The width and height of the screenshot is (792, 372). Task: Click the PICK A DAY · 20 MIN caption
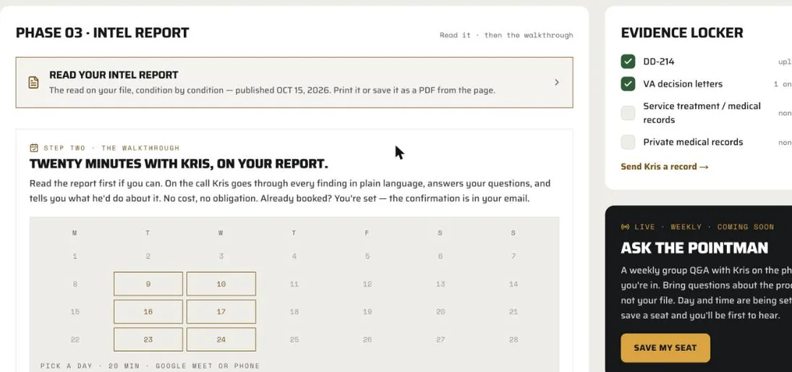[x=150, y=365]
